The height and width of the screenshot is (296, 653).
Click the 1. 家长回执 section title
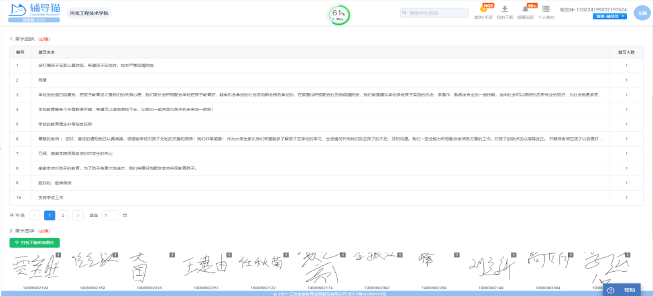23,39
